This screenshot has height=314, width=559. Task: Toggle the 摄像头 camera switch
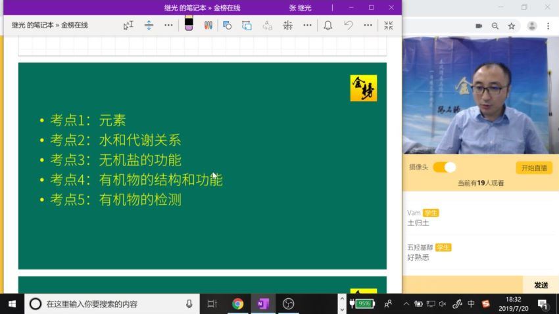pyautogui.click(x=445, y=168)
